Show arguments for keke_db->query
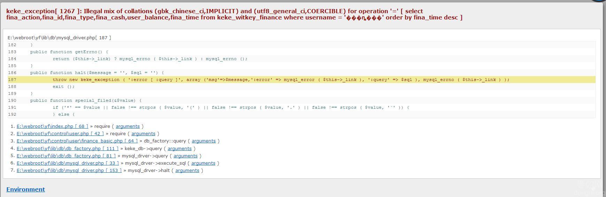 click(179, 149)
